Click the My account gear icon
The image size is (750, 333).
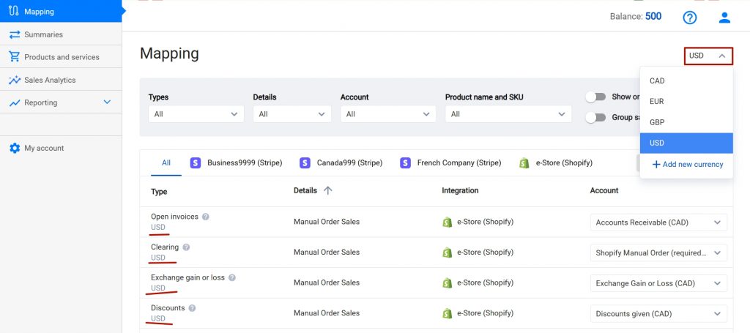point(15,148)
